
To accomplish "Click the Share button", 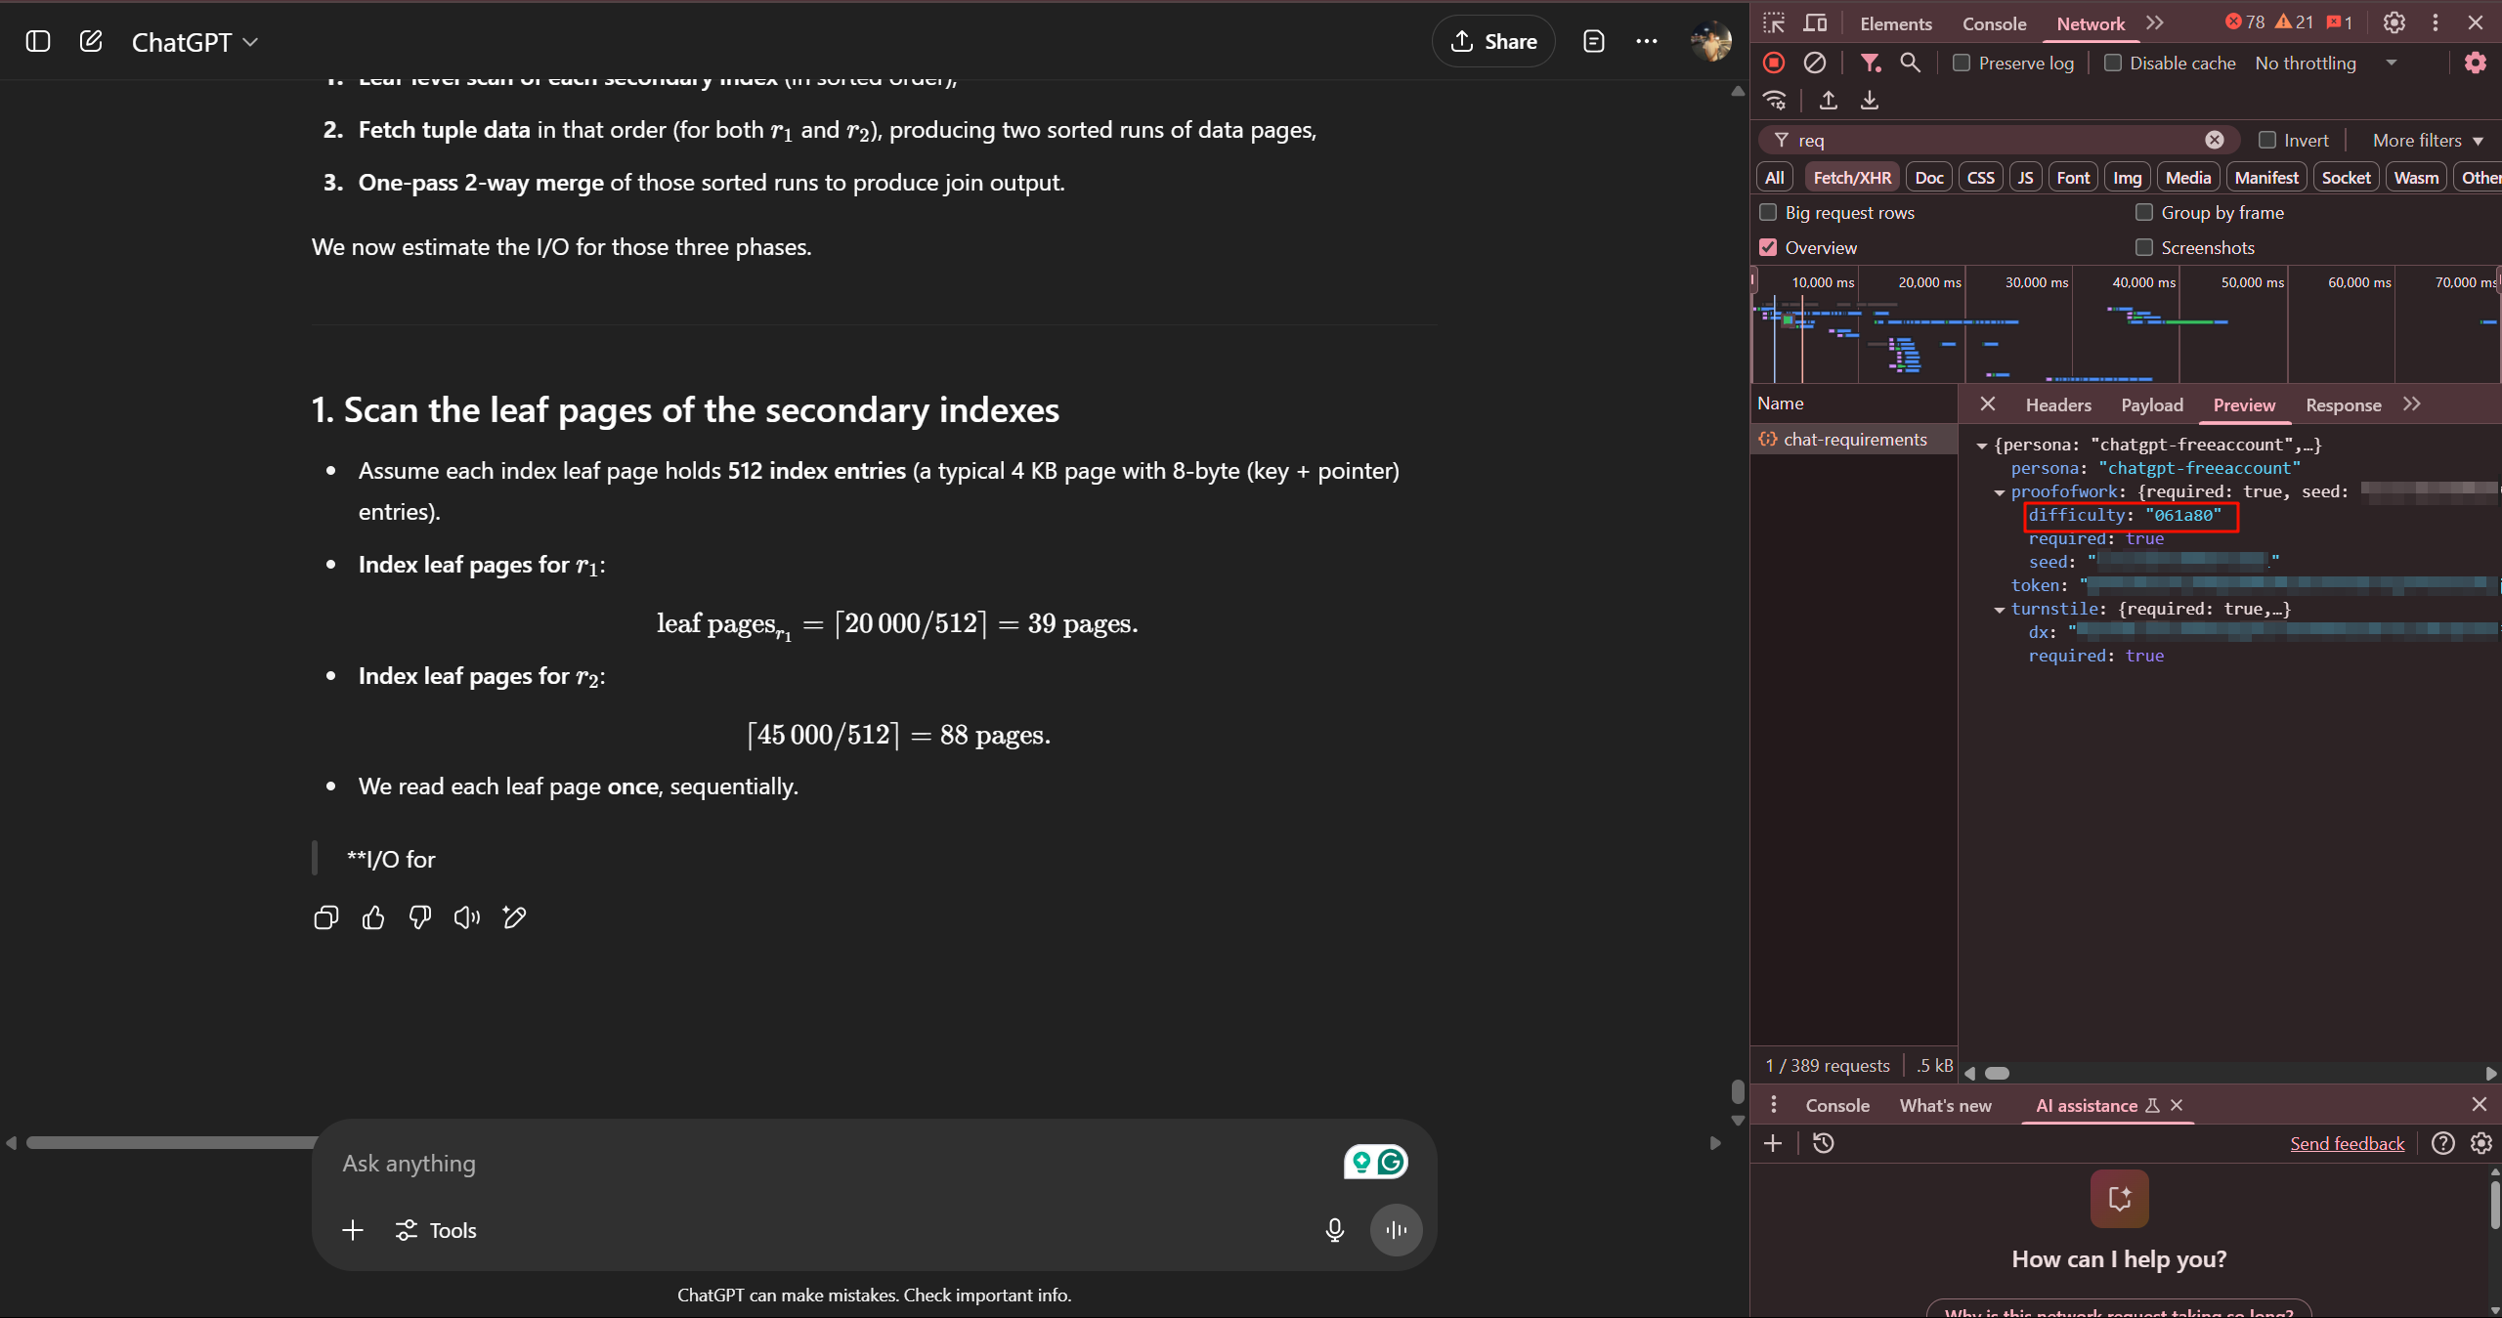I will point(1493,41).
